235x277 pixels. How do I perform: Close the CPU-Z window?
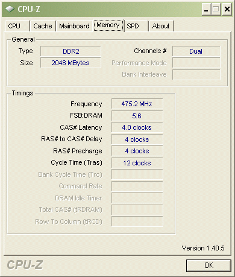click(x=227, y=9)
